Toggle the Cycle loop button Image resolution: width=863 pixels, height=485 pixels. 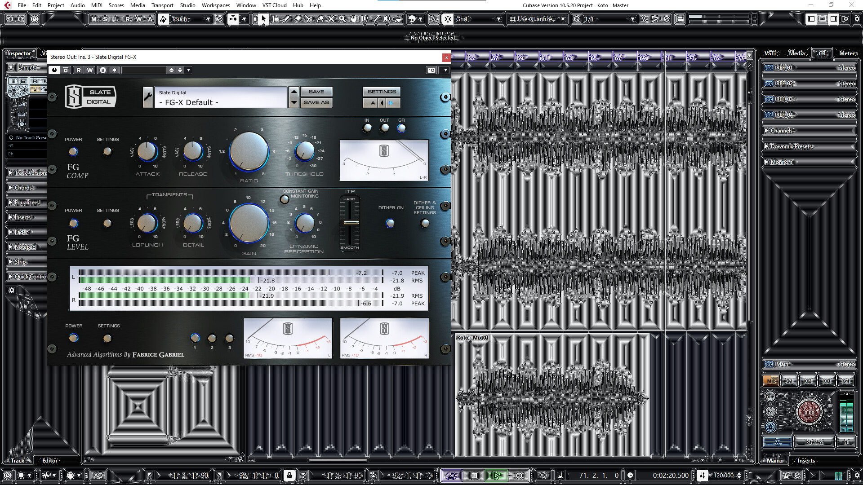(x=452, y=475)
